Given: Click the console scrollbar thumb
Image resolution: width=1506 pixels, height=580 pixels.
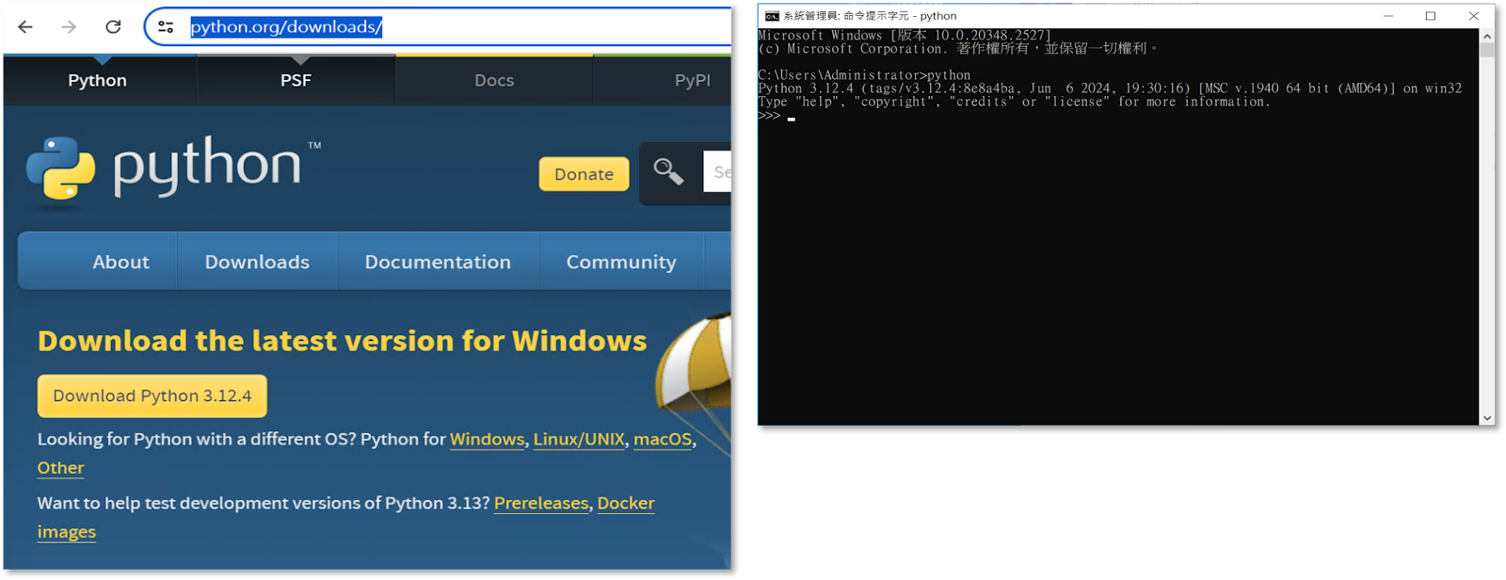Looking at the screenshot, I should (x=1487, y=50).
